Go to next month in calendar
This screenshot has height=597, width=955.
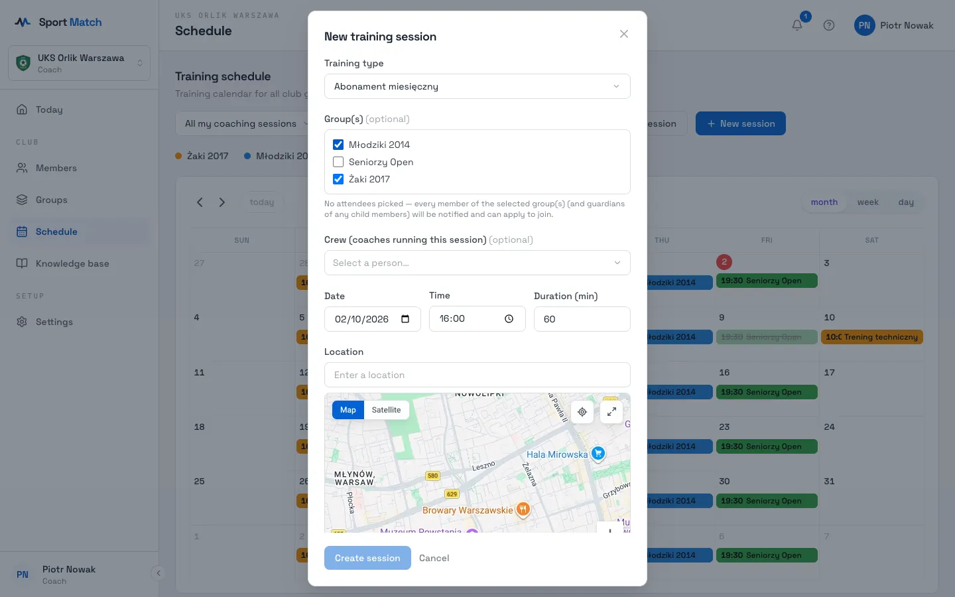coord(222,202)
